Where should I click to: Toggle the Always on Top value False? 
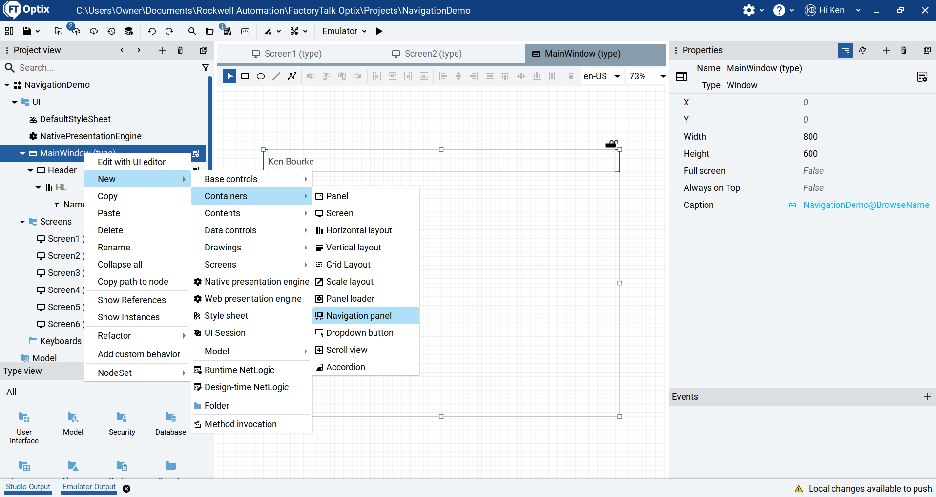[813, 188]
